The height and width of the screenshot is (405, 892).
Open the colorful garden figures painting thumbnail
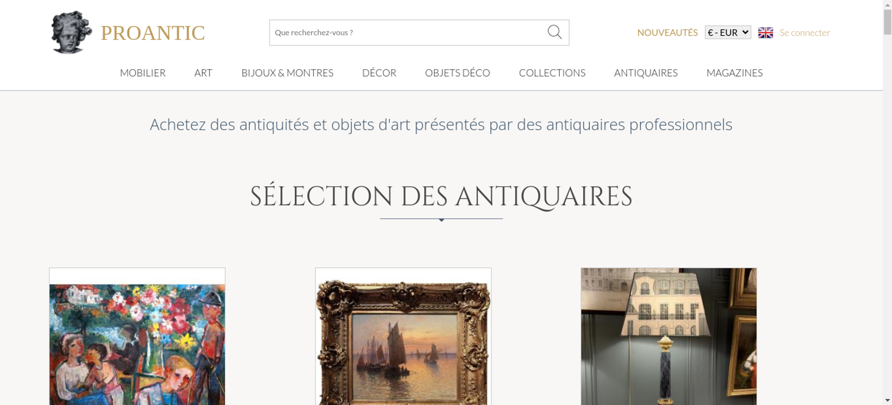[137, 336]
